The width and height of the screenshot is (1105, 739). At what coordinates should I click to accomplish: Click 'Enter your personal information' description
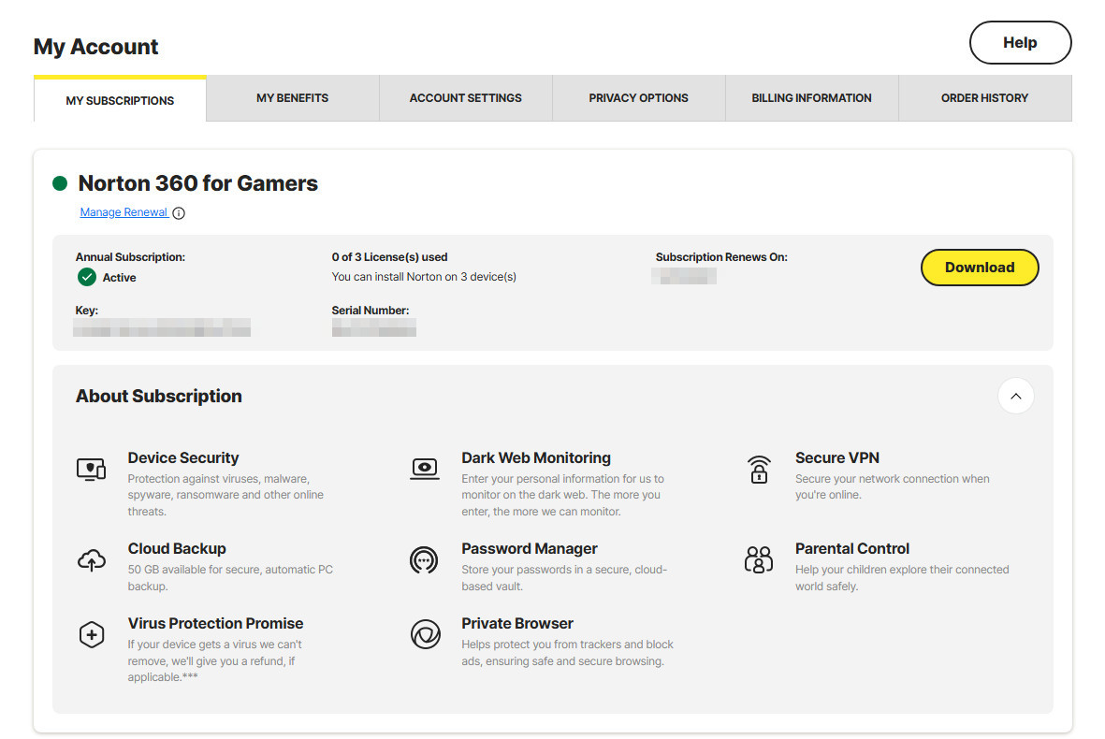(563, 495)
